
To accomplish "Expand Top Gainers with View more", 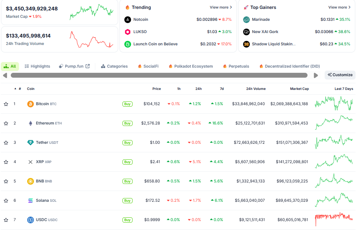I will click(339, 7).
